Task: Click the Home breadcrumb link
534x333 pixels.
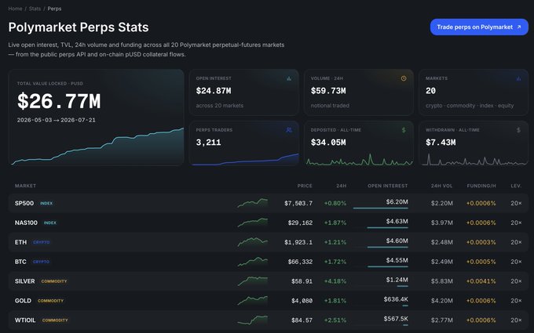Action: pyautogui.click(x=15, y=9)
